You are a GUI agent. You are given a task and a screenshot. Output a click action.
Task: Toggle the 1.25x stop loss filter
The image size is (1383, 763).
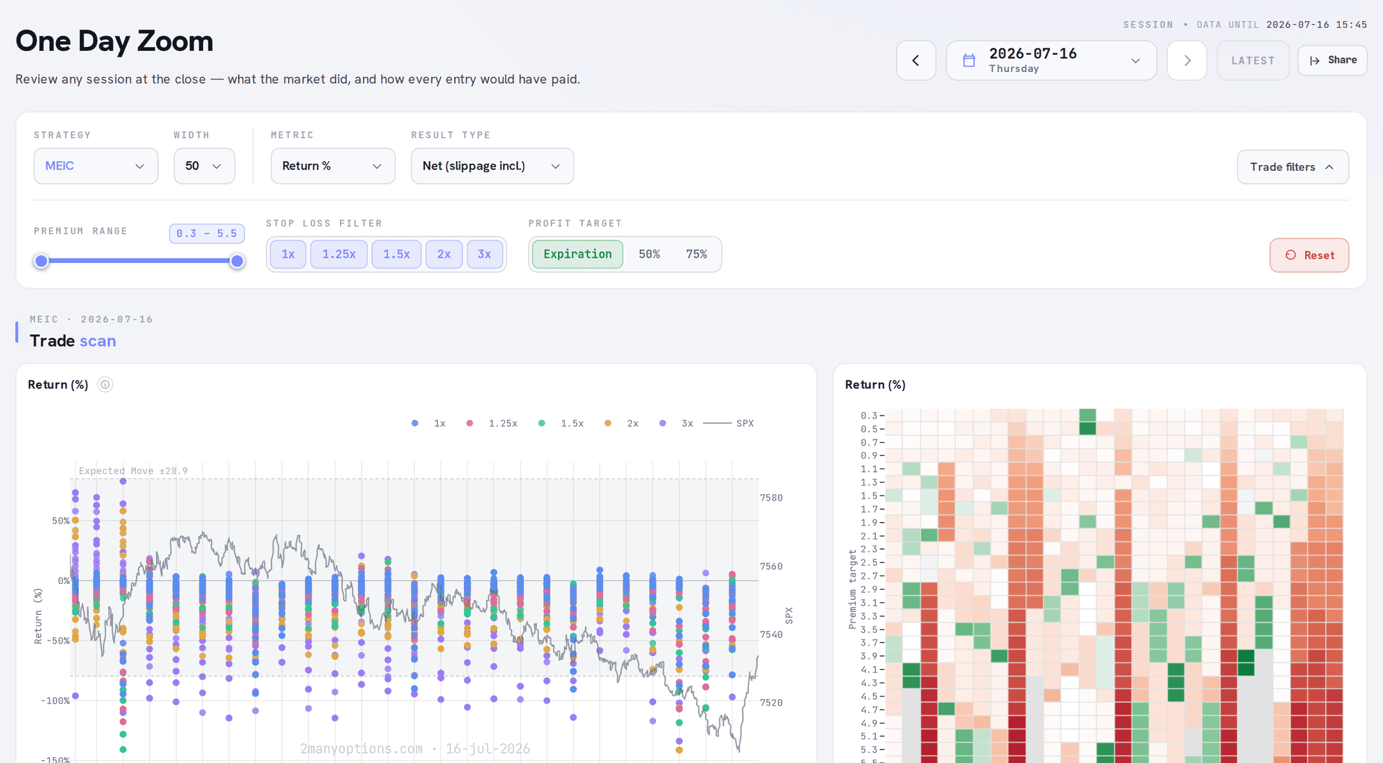pos(339,255)
